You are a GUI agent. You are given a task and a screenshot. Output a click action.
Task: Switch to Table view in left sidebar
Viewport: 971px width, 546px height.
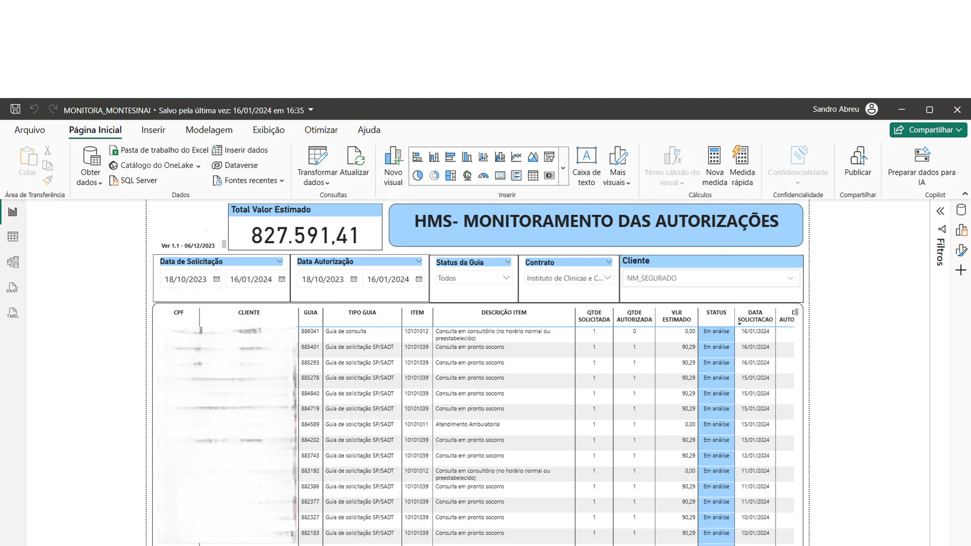point(13,237)
